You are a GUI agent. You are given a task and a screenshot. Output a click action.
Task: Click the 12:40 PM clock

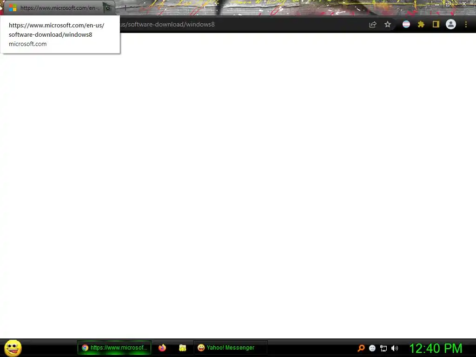tap(436, 348)
